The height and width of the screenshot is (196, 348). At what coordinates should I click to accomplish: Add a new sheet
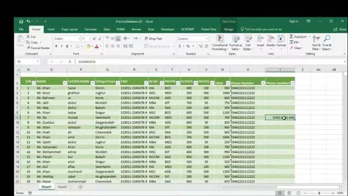[80, 187]
